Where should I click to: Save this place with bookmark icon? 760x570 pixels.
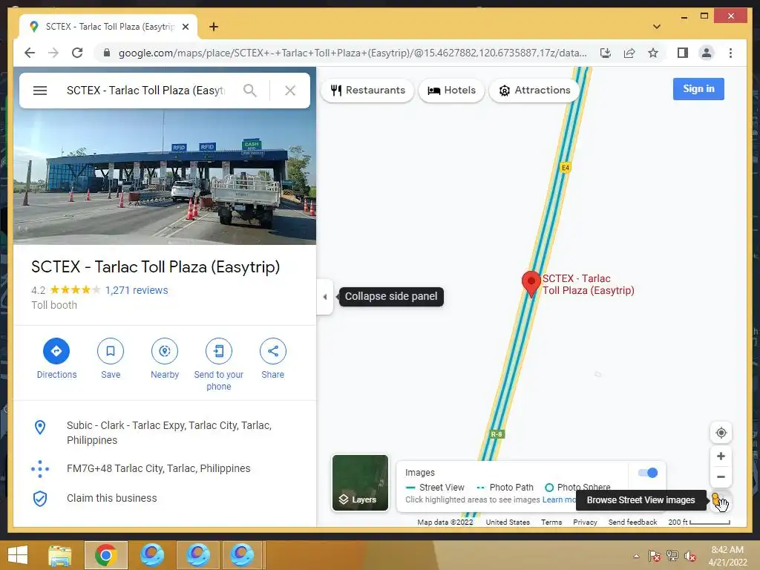click(111, 351)
